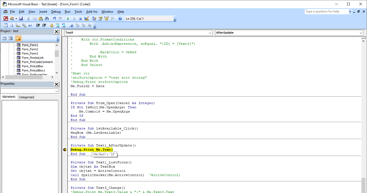Click the Project tree vertical scrollbar thumb
Viewport: 367px width, 193px height.
(x=57, y=53)
